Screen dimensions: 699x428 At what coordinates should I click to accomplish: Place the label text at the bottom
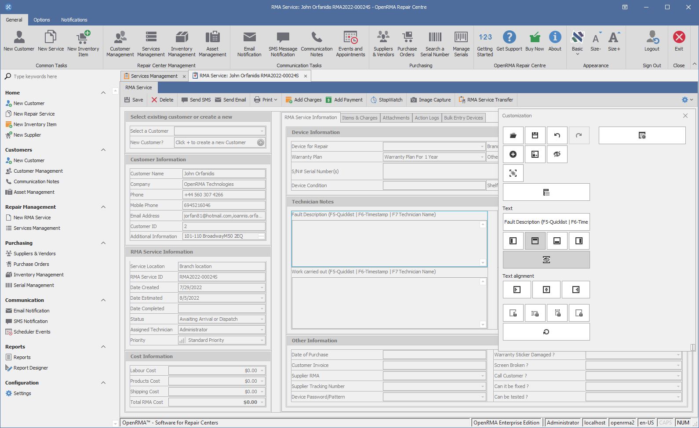pos(557,241)
